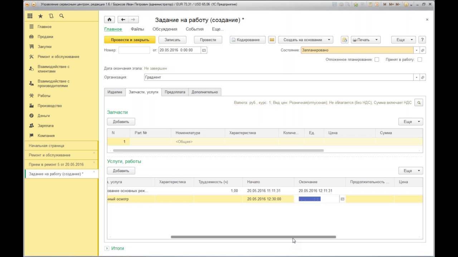Expand the Состояние dropdown list

[x=416, y=50]
